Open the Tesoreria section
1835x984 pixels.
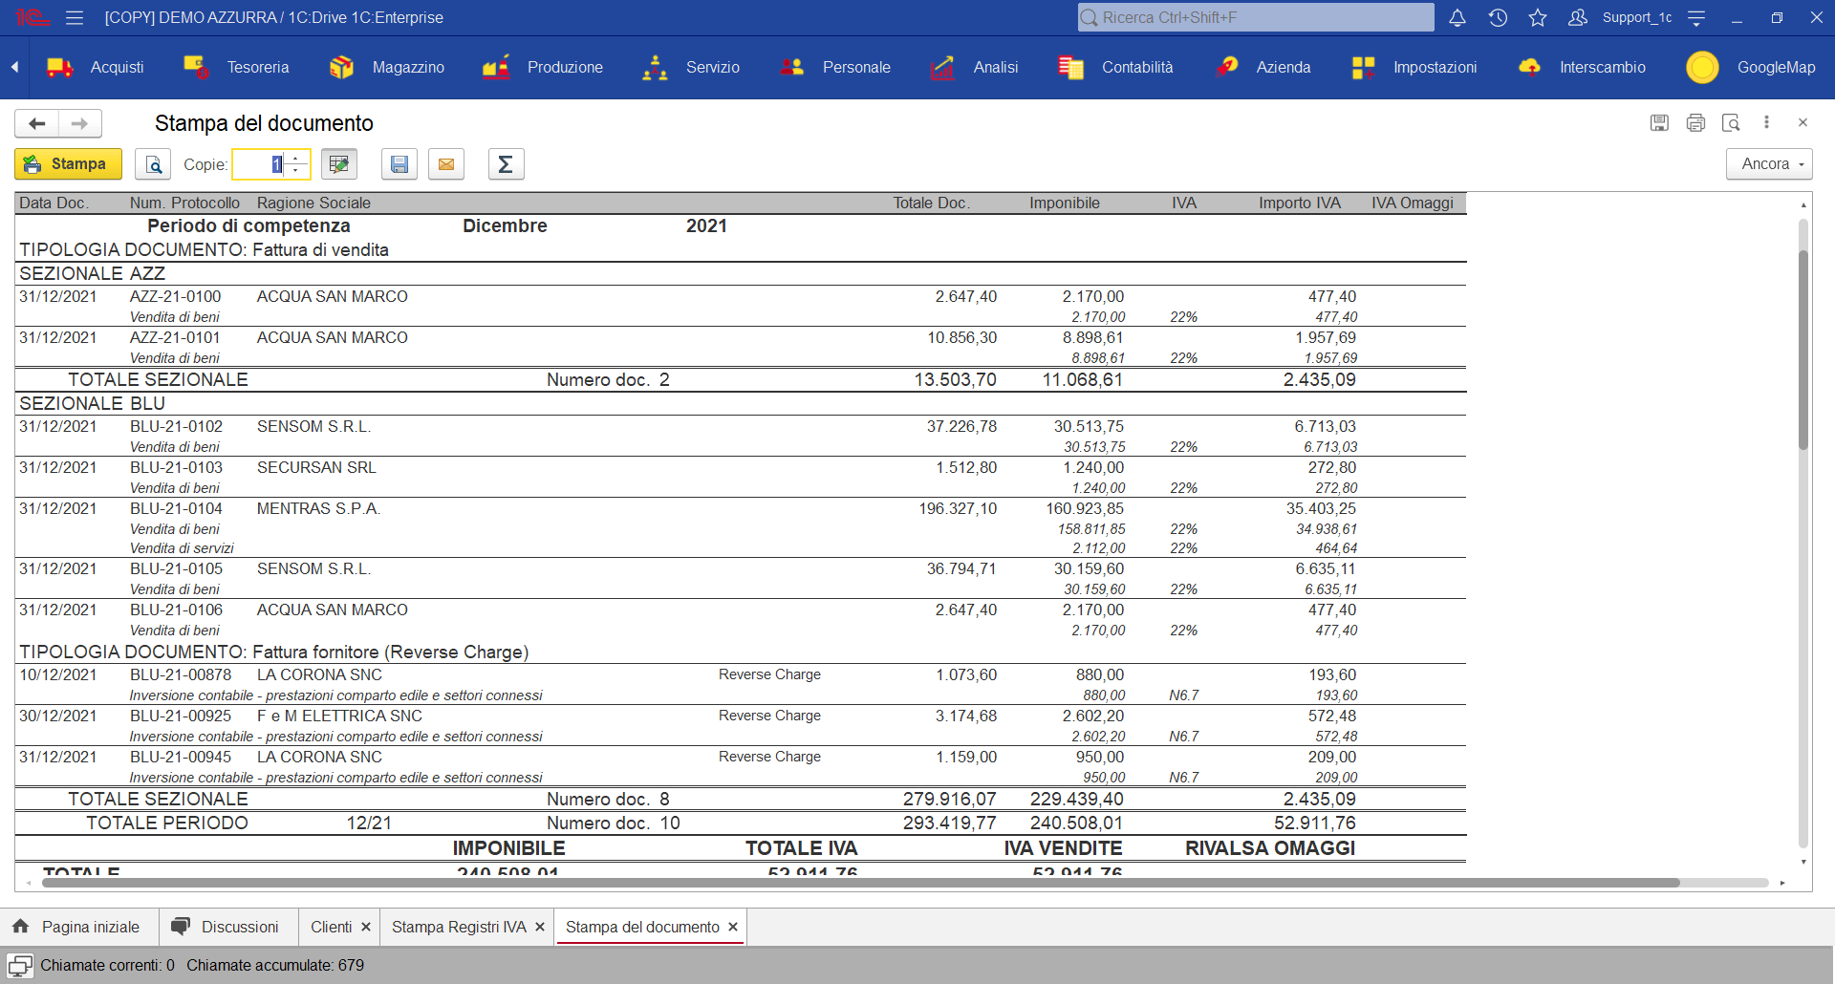[x=236, y=67]
